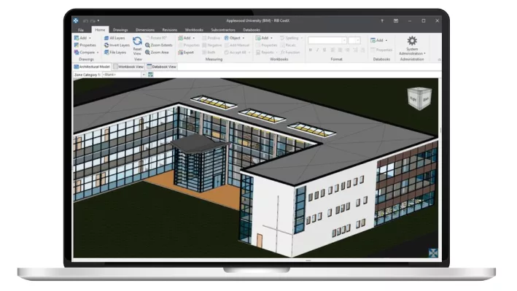Activate the Zoom Area tool
Image resolution: width=517 pixels, height=291 pixels.
tap(157, 53)
